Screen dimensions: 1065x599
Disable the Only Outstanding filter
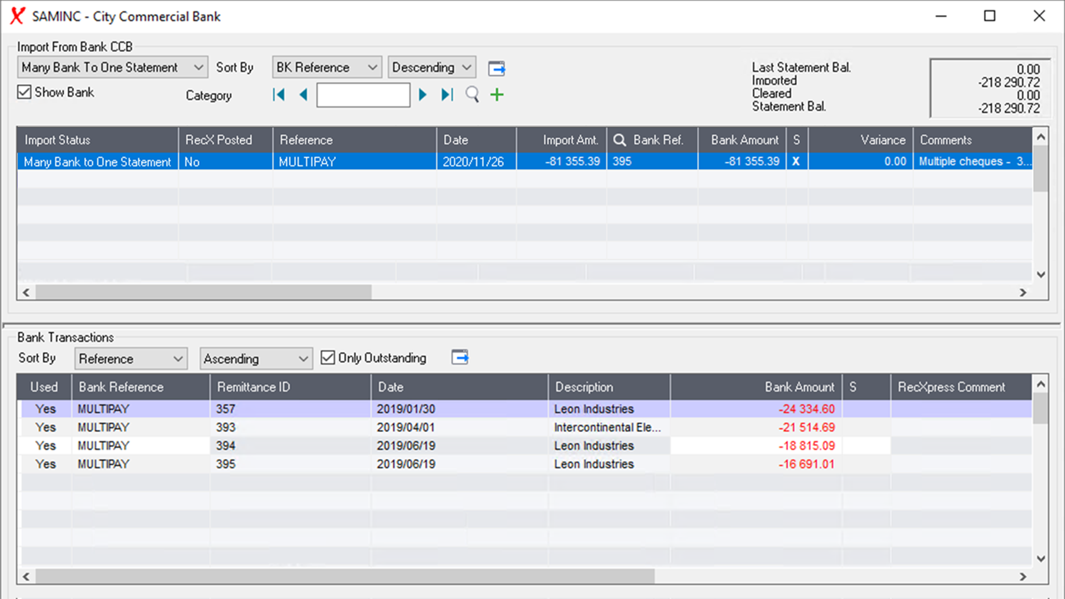coord(328,358)
